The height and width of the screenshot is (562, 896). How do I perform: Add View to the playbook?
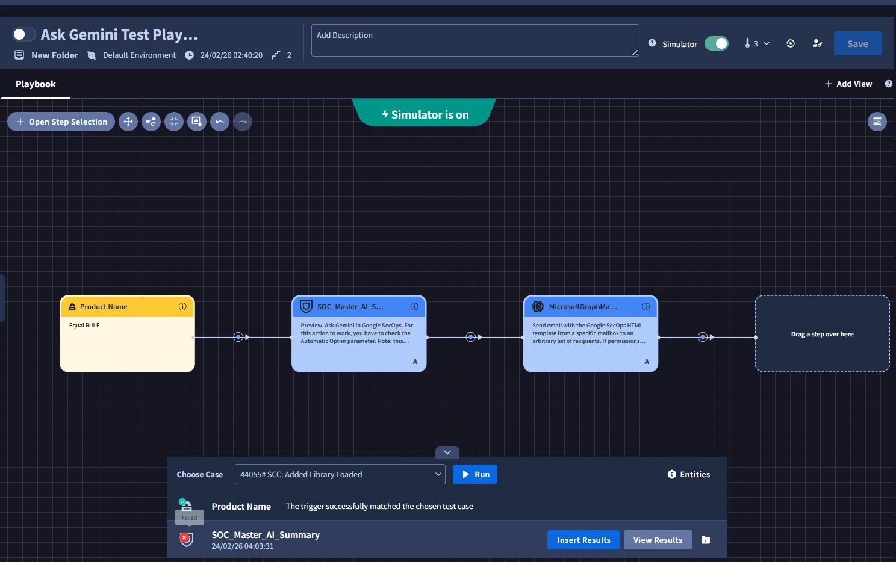tap(848, 84)
